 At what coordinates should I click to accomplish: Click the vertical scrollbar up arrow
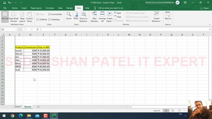[x=210, y=35]
